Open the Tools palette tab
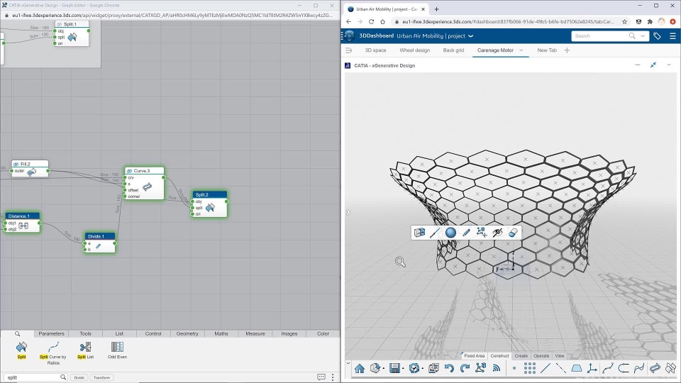The height and width of the screenshot is (383, 681). 86,333
